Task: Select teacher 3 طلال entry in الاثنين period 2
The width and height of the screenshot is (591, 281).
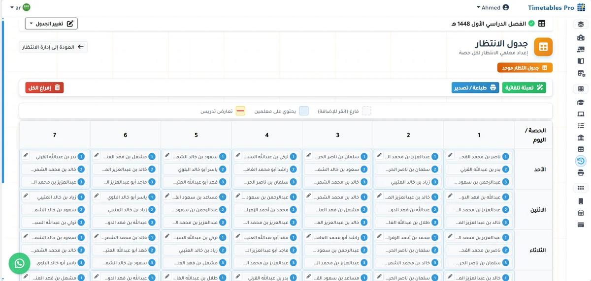Action: click(x=407, y=222)
